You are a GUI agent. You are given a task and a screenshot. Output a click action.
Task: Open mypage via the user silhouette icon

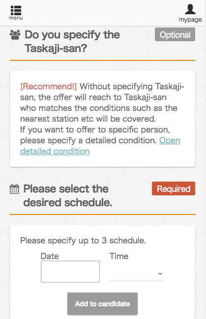(x=190, y=9)
